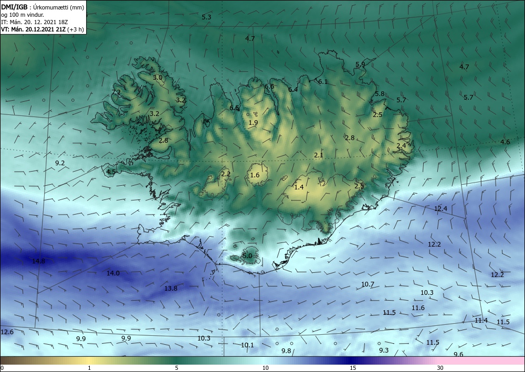Click the 9.3 value label
The width and height of the screenshot is (525, 372).
pos(384,350)
